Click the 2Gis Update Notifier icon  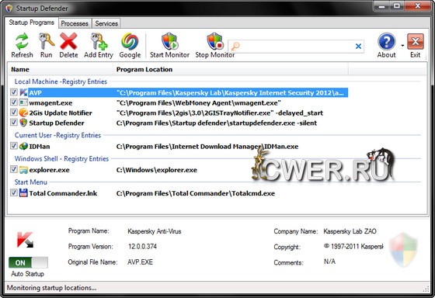pos(23,113)
